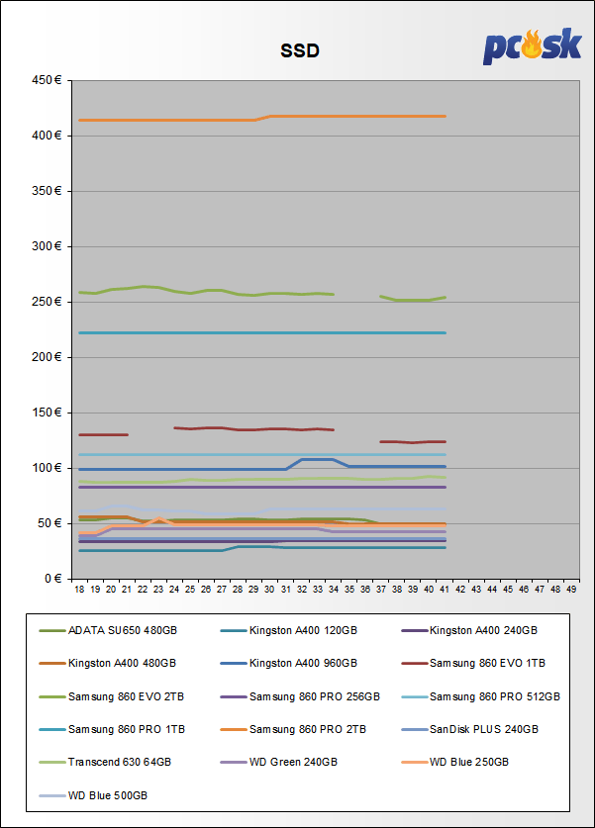Select Kingston A400 480GB legend entry
595x828 pixels.
(107, 663)
